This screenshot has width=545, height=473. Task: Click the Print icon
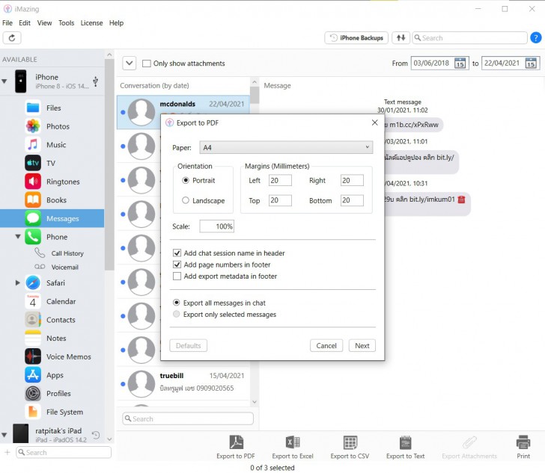pyautogui.click(x=523, y=447)
